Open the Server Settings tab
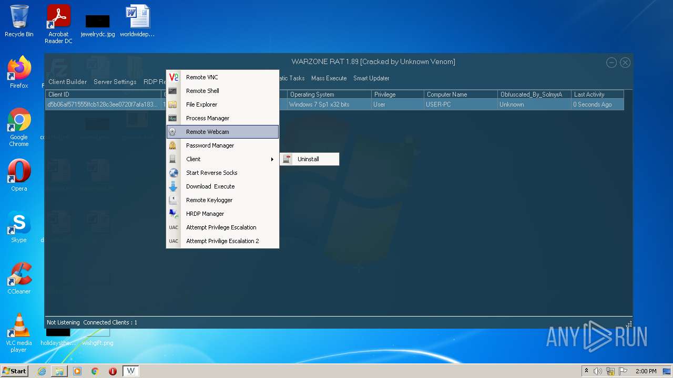 [x=115, y=82]
